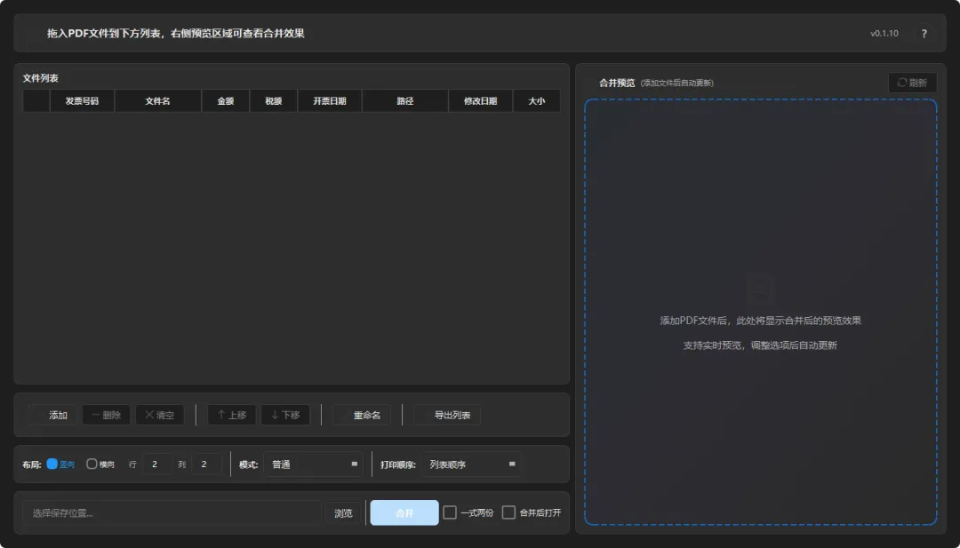Open help via the question mark icon
The width and height of the screenshot is (960, 548).
click(924, 34)
